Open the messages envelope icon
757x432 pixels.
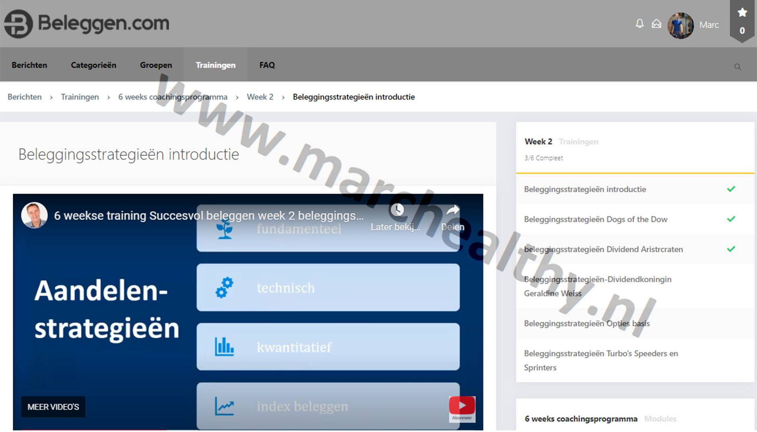tap(656, 24)
